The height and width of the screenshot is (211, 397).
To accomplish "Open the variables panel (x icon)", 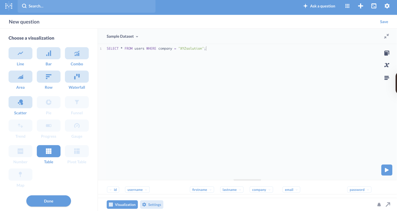I will pos(387,65).
